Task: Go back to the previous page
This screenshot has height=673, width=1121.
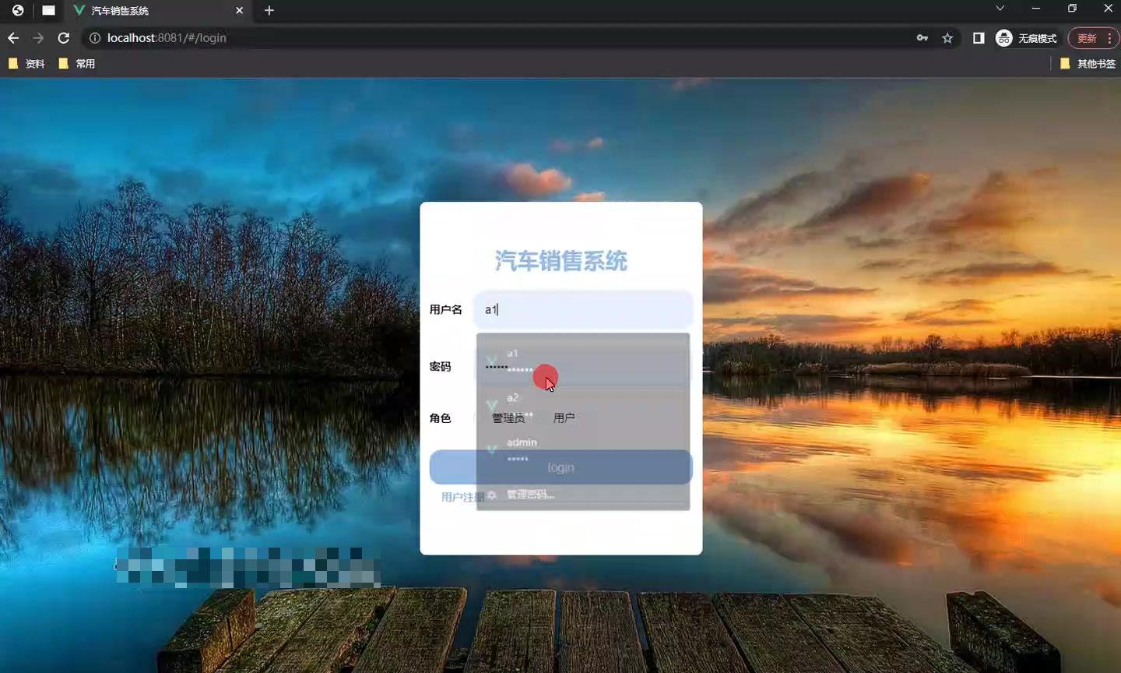Action: click(x=13, y=38)
